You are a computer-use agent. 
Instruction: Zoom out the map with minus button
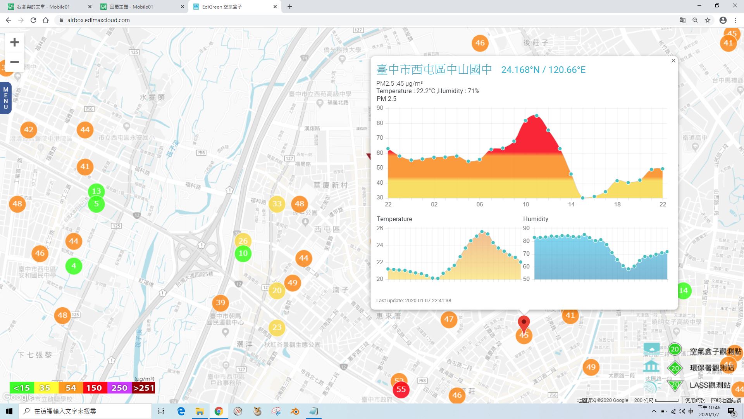(x=14, y=62)
